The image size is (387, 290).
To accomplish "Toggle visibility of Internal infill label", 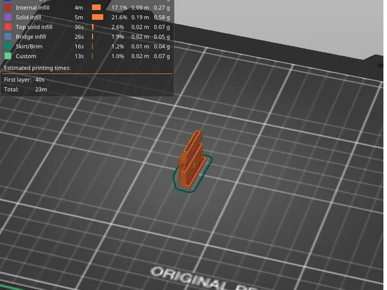I will [33, 8].
